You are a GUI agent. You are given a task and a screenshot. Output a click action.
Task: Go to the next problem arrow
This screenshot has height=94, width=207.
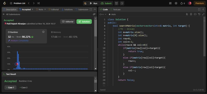click(x=34, y=3)
